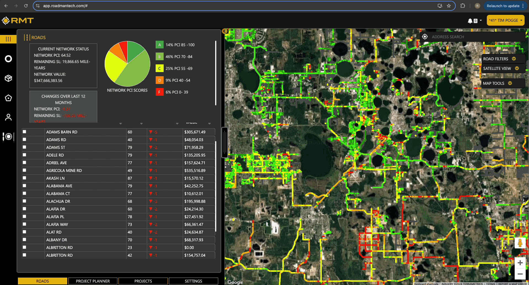529x285 pixels.
Task: Click the red F grade PCI swatch
Action: [159, 92]
